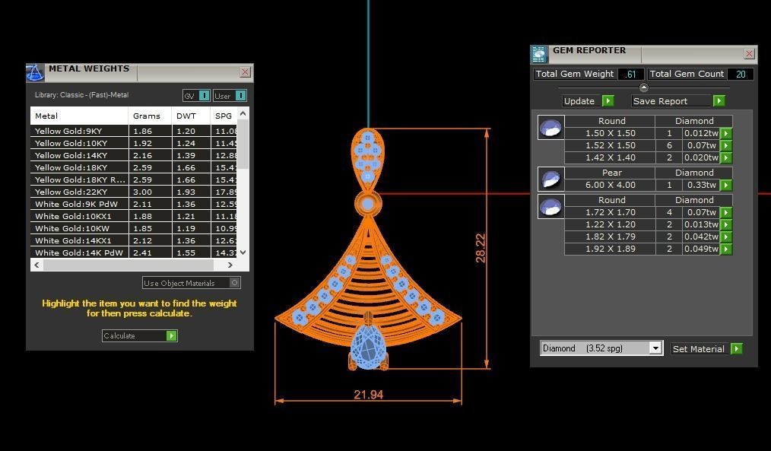The height and width of the screenshot is (451, 771).
Task: Select Yellow Gold:14KY row
Action: (133, 155)
